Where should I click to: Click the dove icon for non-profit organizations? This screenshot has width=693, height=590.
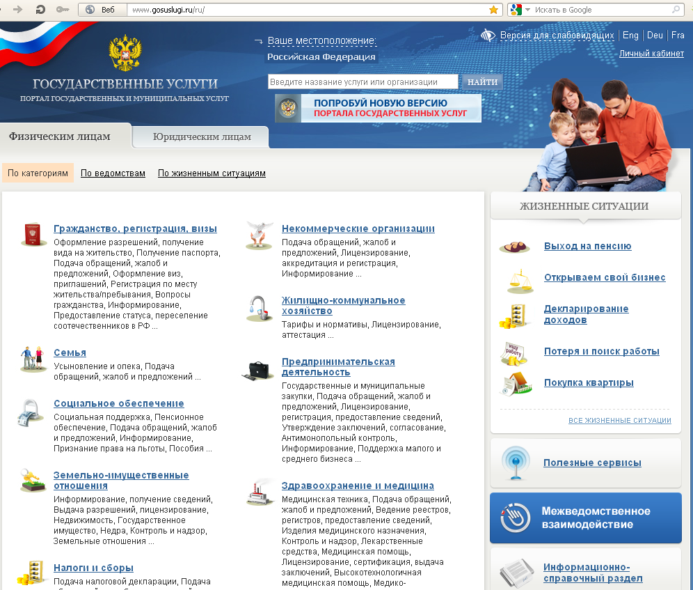pos(260,235)
